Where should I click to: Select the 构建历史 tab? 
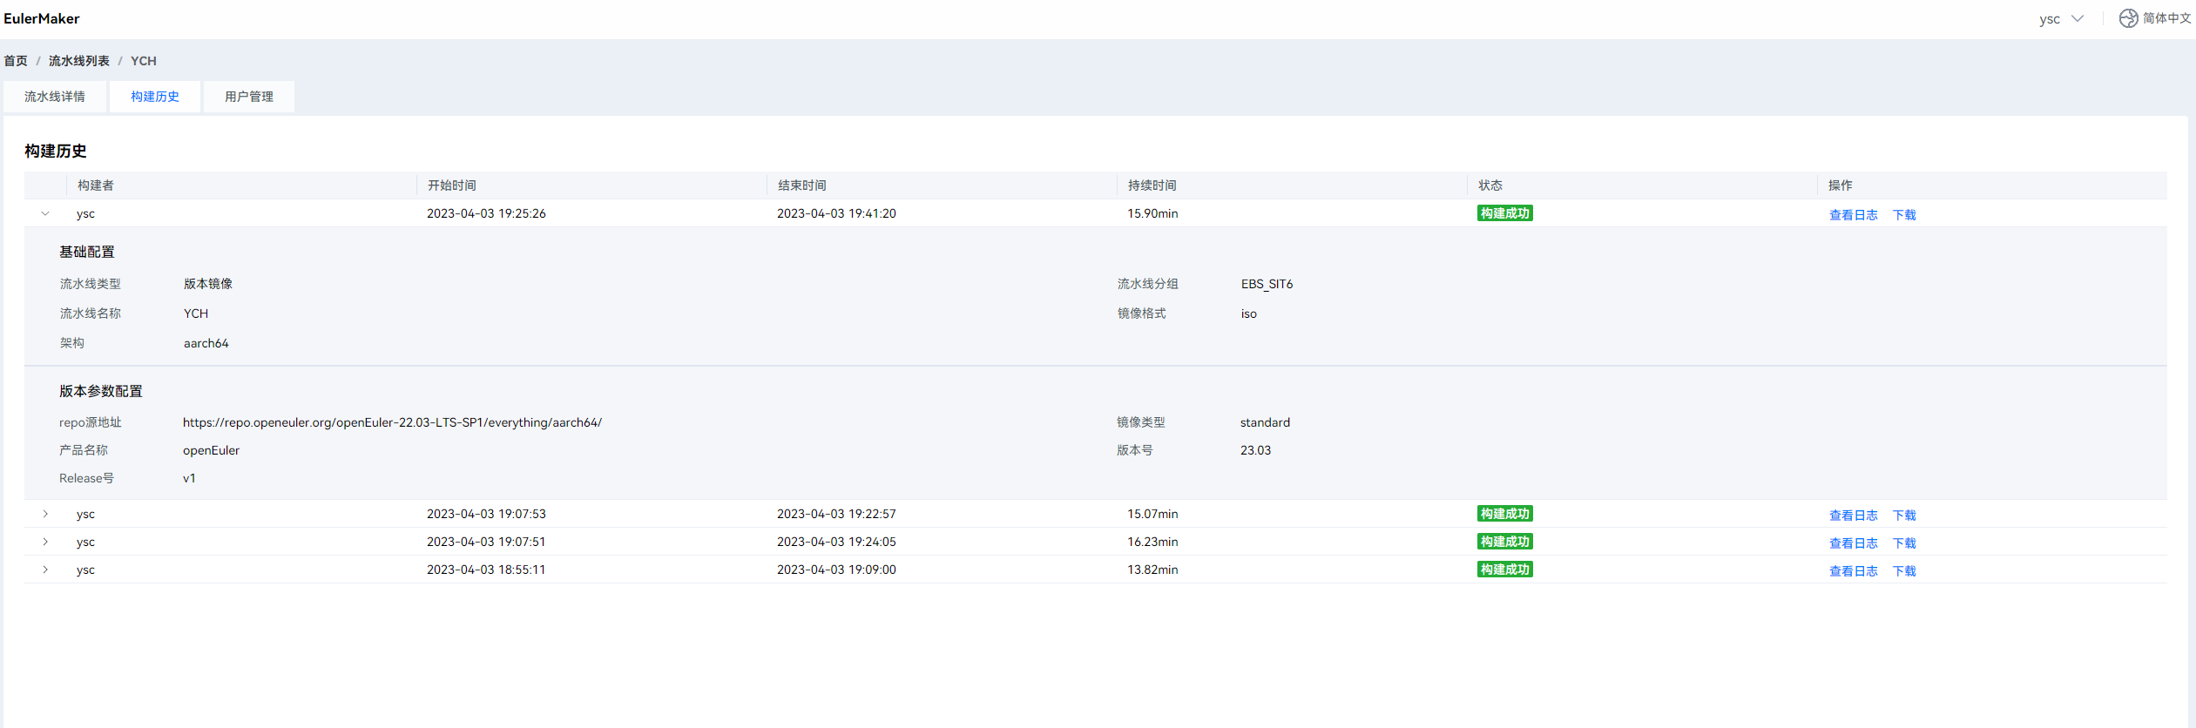click(x=155, y=97)
